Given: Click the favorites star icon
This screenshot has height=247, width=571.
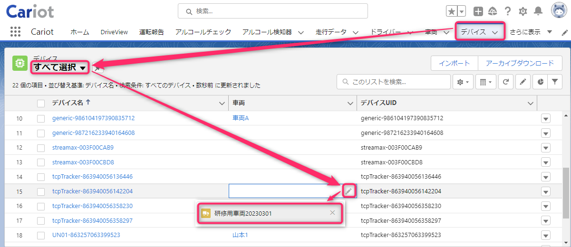Looking at the screenshot, I should [452, 11].
